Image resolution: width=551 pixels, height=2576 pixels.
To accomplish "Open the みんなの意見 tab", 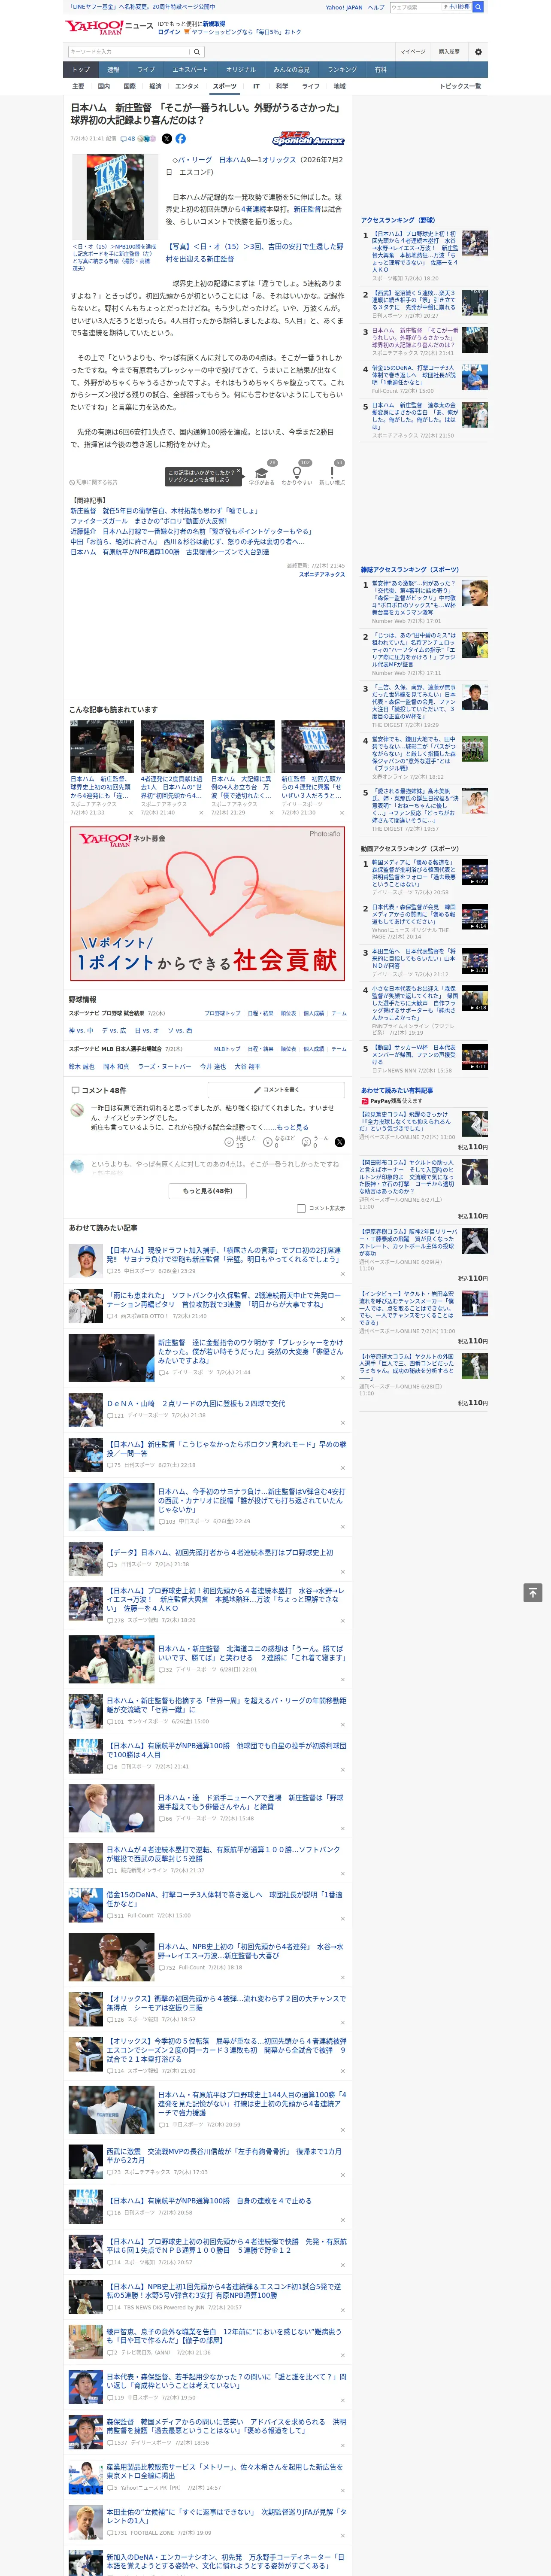I will tap(291, 69).
